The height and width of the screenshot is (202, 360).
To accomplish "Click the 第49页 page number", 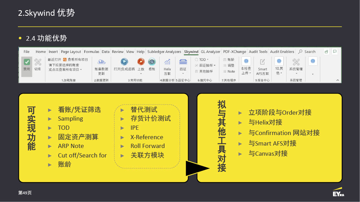I will click(x=25, y=193).
